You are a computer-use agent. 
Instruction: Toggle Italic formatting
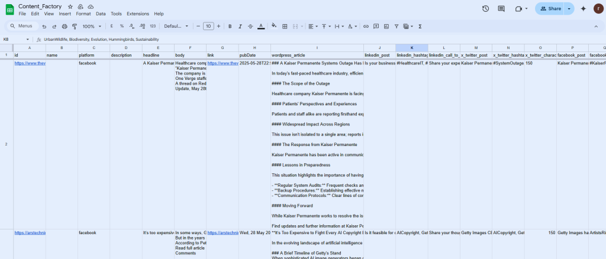[x=240, y=26]
